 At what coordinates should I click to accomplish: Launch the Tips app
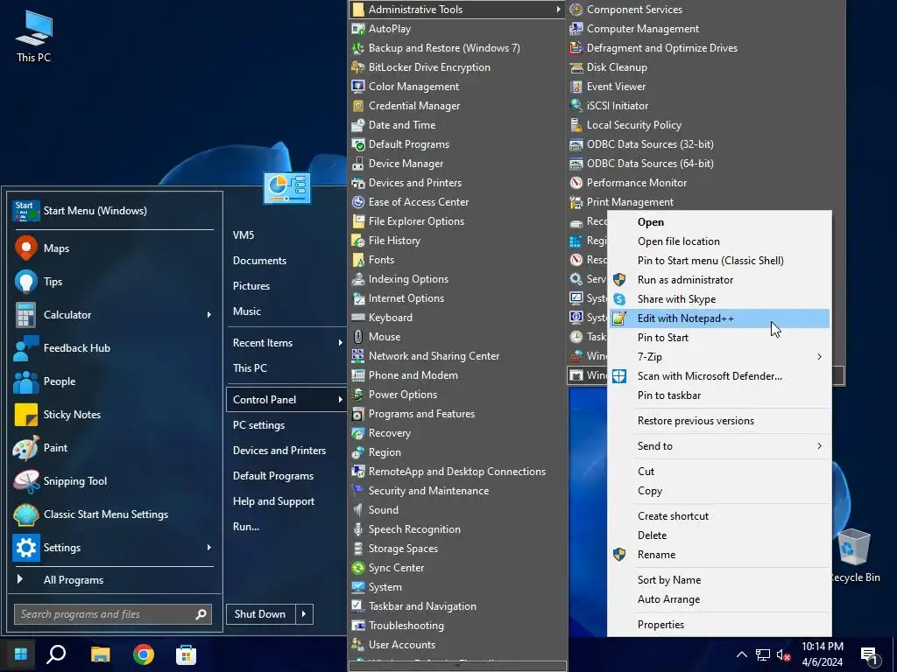coord(113,281)
